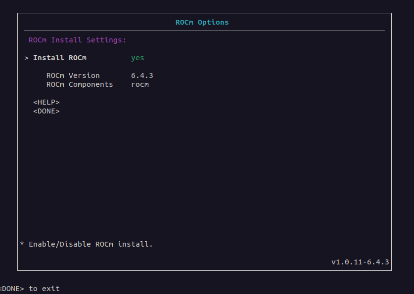Click the Enable/Disable ROCm install hint
The width and height of the screenshot is (414, 294).
[91, 244]
